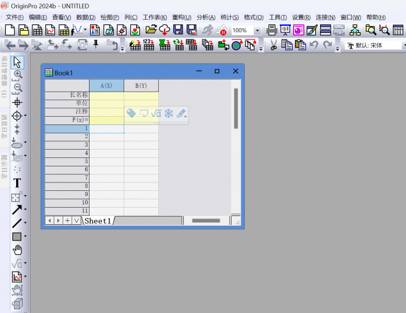Click the flowchart-style toolbar icon
The image size is (406, 313).
pos(355,30)
